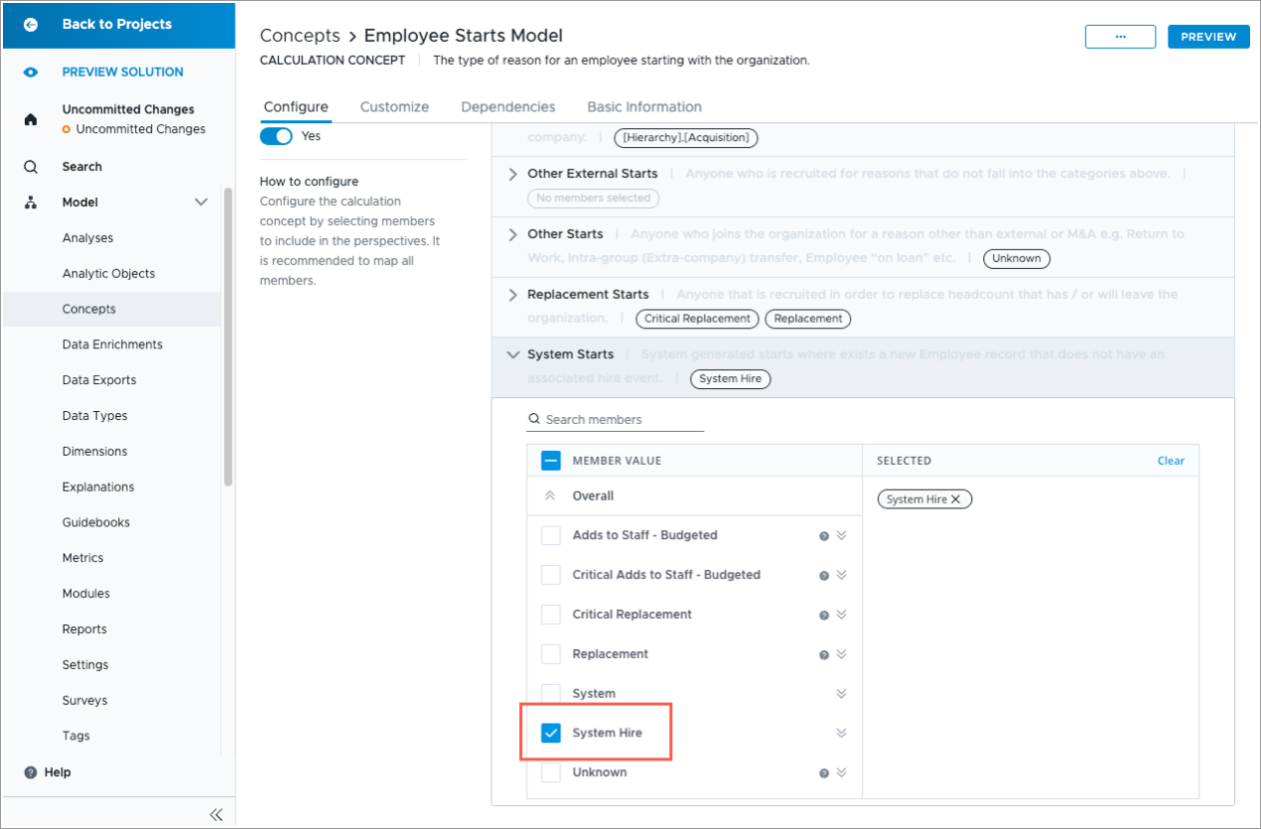Expand the Replacement Starts section
The height and width of the screenshot is (829, 1261).
pyautogui.click(x=512, y=295)
